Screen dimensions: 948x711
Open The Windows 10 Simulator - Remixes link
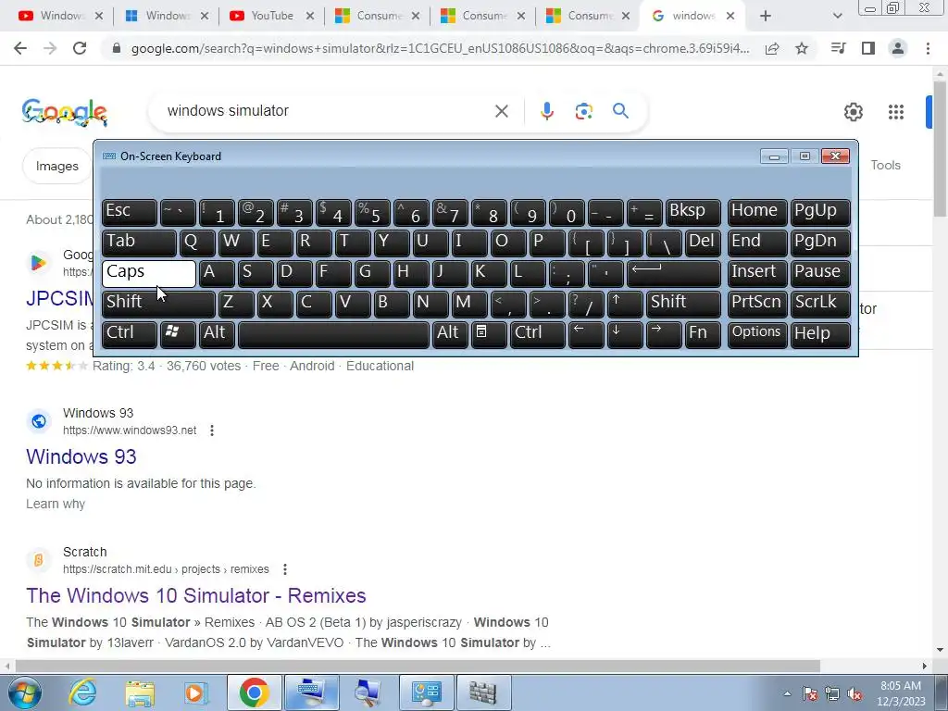[x=196, y=595]
